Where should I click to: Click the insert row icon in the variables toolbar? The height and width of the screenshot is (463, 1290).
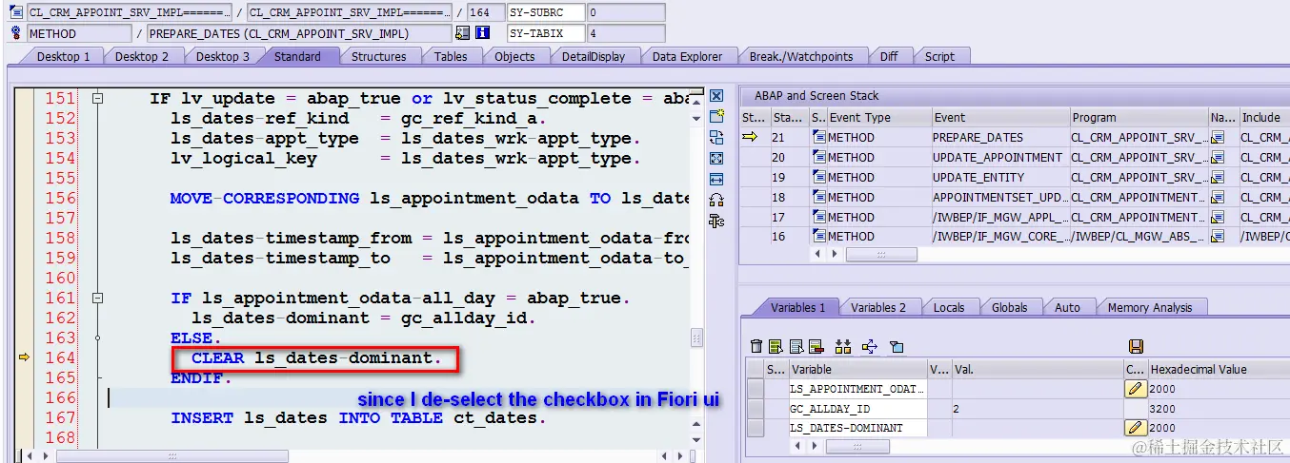(776, 347)
